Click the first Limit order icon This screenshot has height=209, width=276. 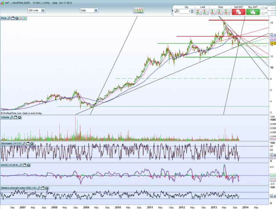pos(199,12)
